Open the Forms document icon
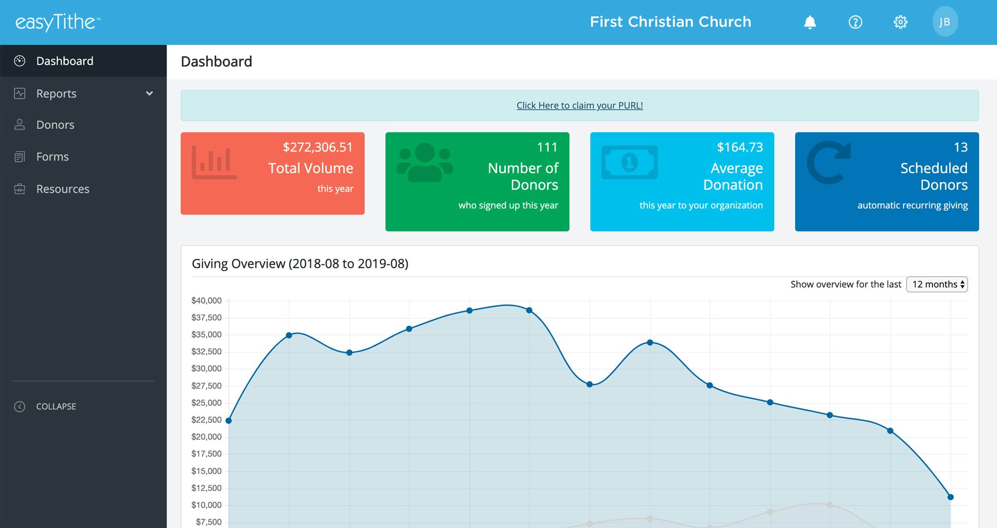The width and height of the screenshot is (997, 528). click(x=20, y=156)
